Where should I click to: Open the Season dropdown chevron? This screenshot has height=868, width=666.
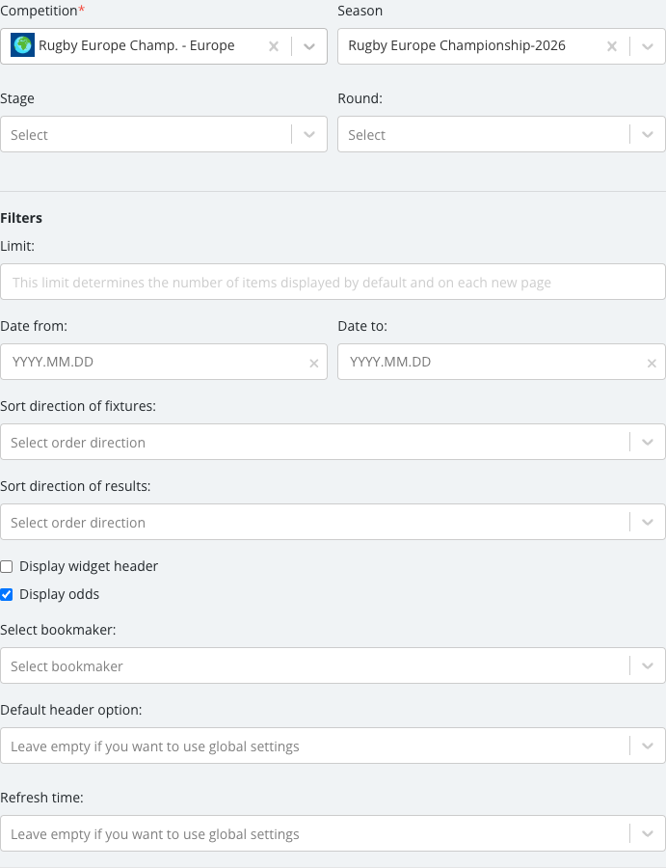point(647,46)
